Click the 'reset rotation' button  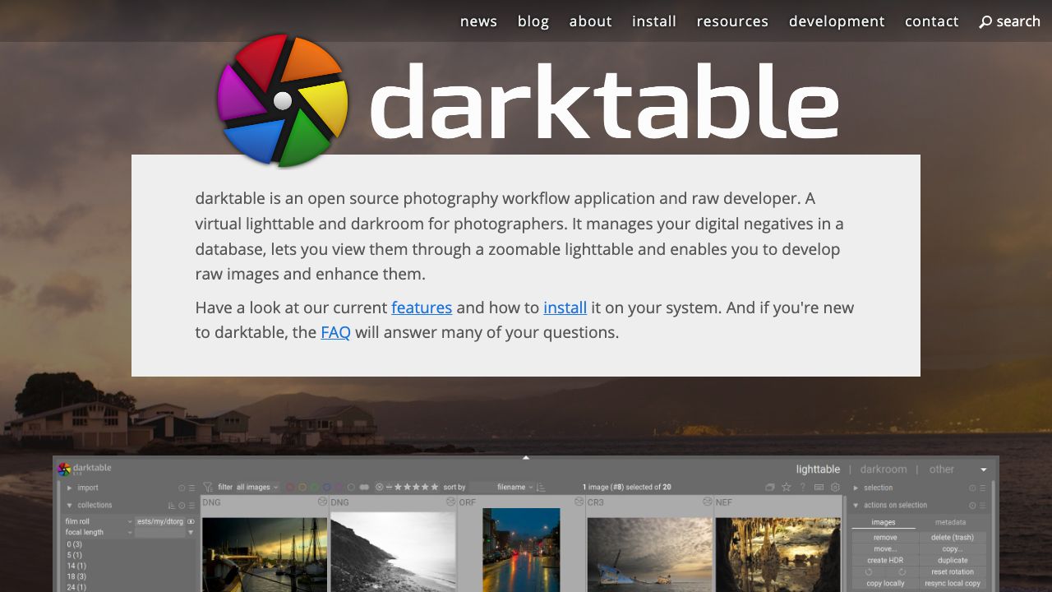[x=953, y=572]
